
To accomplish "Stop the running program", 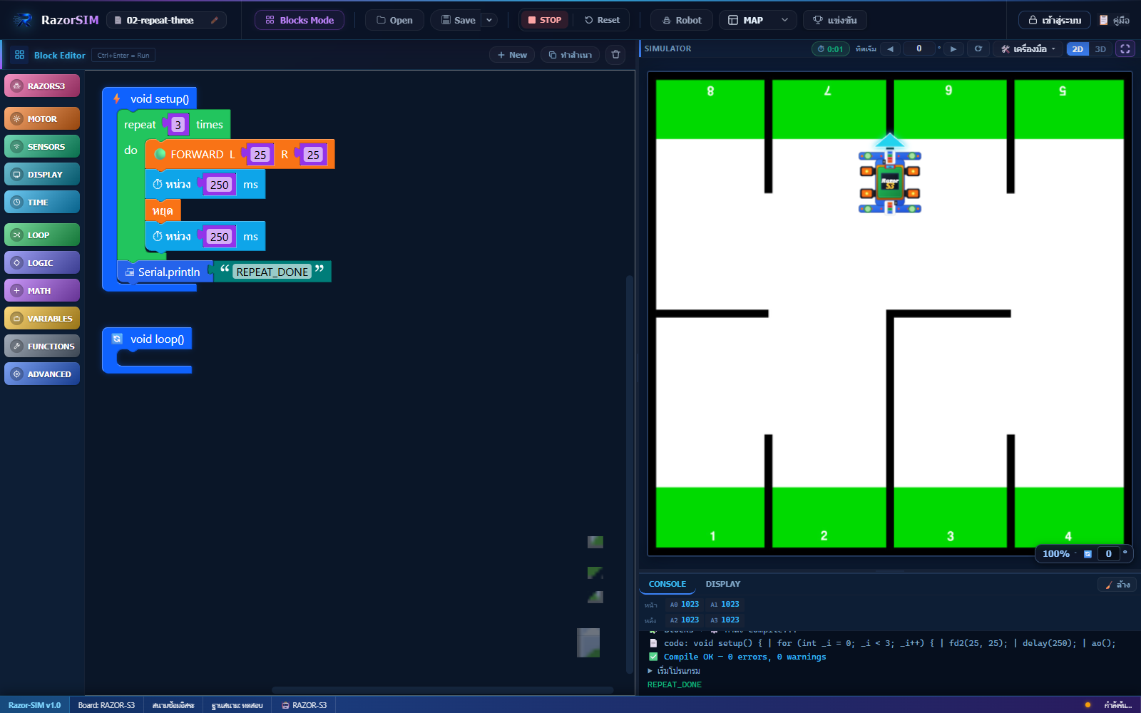I will pos(545,20).
